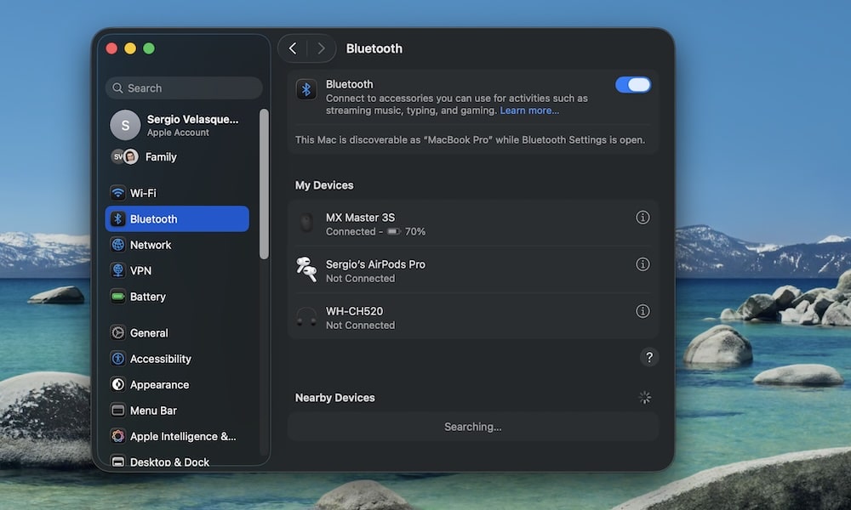Open General settings from the sidebar
This screenshot has height=510, width=851.
coord(118,332)
